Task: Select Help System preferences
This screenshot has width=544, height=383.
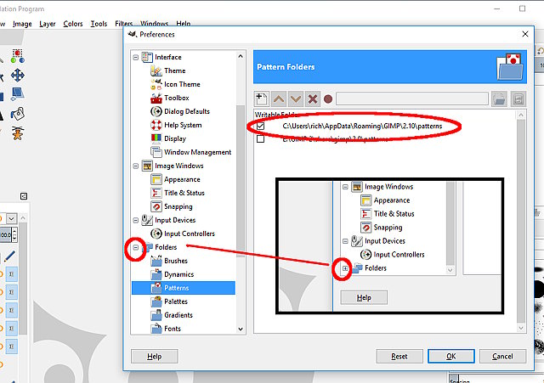Action: [x=183, y=125]
